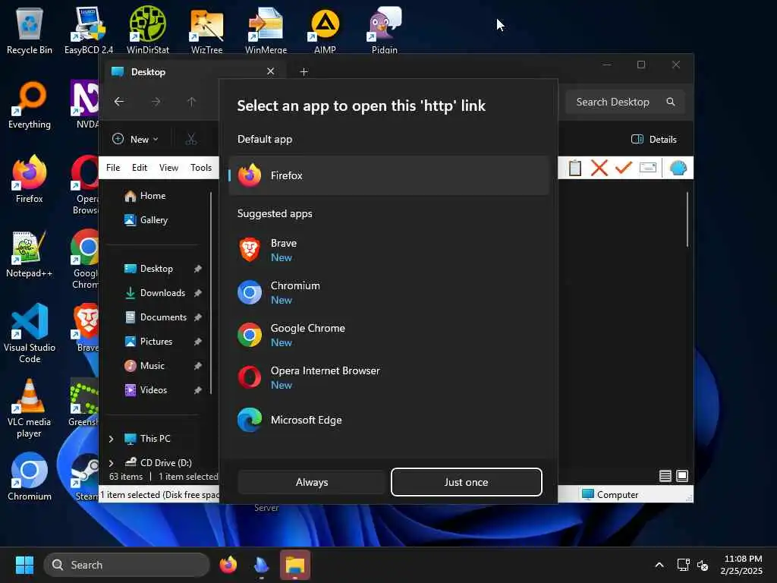Go back in File Explorer

click(119, 102)
